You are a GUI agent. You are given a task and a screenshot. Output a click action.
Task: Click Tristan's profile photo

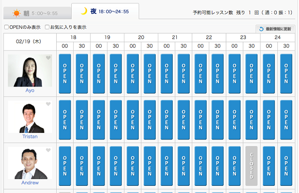point(30,117)
